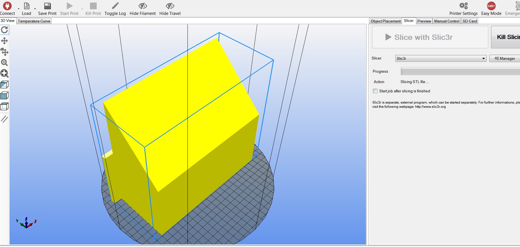Enable Start job after slicing is finished
520x247 pixels.
point(375,91)
